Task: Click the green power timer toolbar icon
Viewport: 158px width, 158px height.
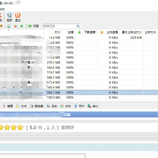Action: tap(9, 26)
